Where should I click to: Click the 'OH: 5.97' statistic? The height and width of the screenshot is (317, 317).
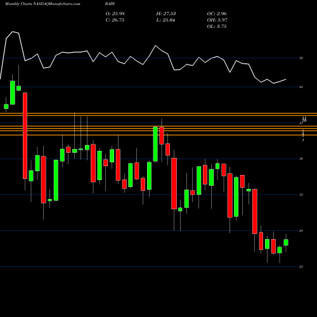coord(217,20)
